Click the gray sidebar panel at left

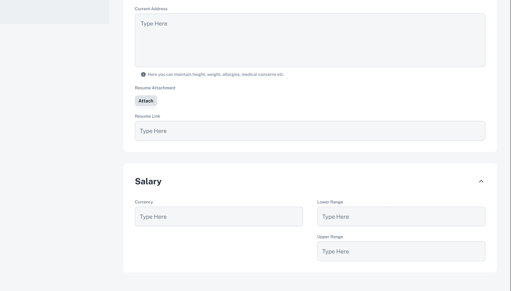tap(54, 11)
